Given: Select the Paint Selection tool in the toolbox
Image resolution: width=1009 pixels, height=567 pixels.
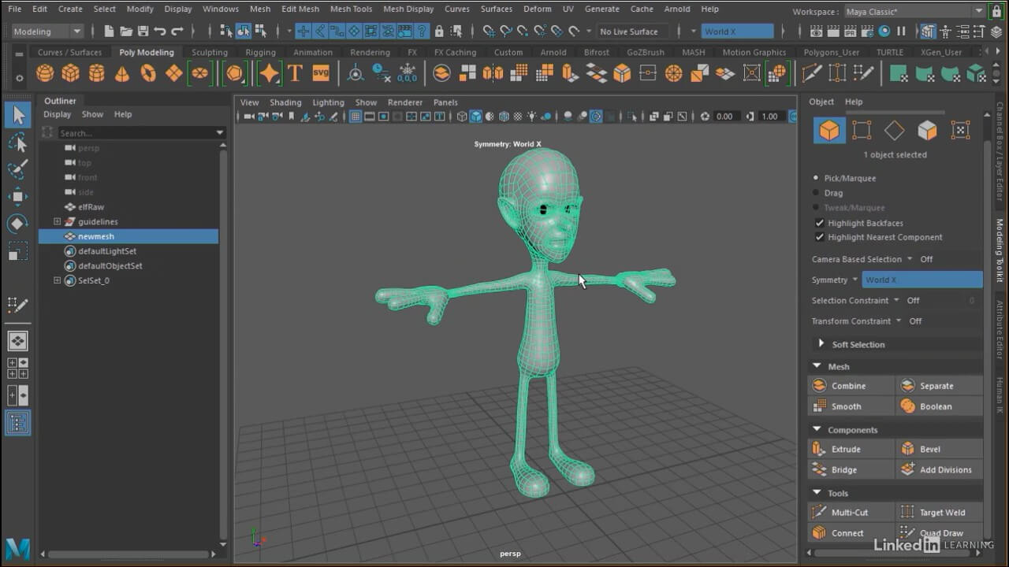Looking at the screenshot, I should click(x=17, y=169).
